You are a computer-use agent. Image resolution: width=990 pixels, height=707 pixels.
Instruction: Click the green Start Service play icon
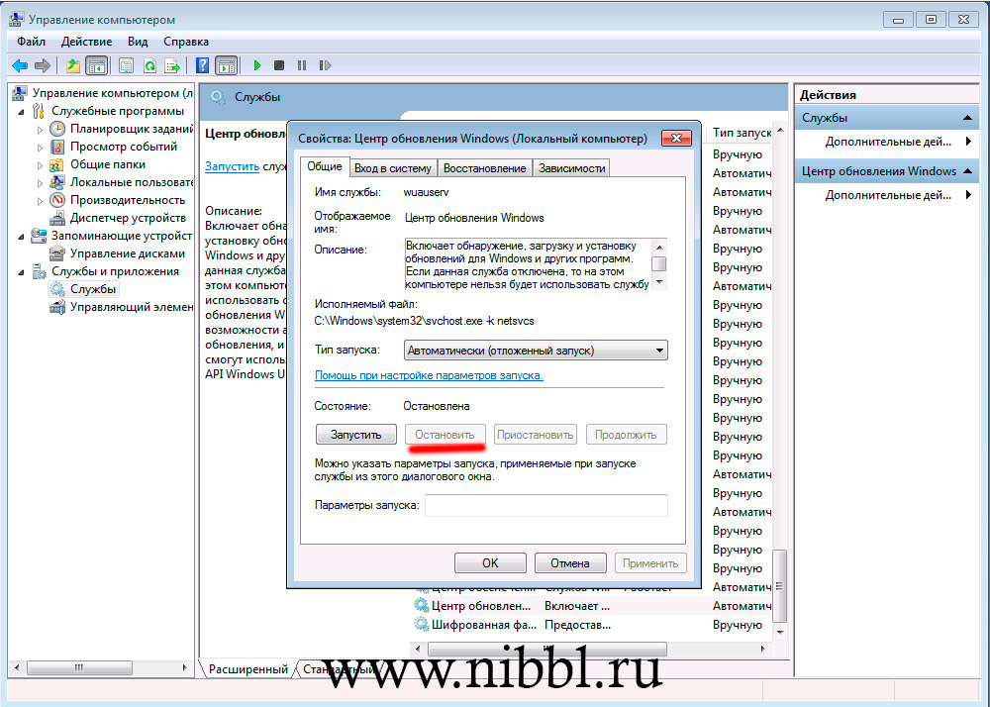click(x=257, y=65)
